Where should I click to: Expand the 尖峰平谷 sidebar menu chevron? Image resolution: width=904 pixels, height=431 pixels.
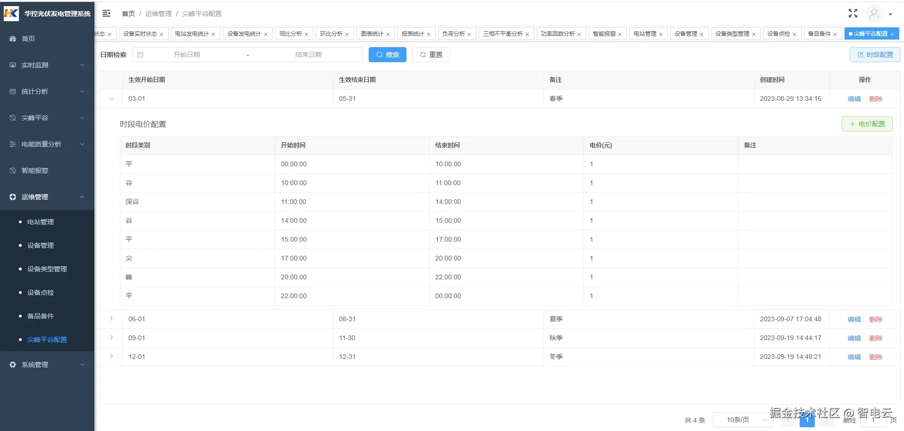click(x=82, y=118)
